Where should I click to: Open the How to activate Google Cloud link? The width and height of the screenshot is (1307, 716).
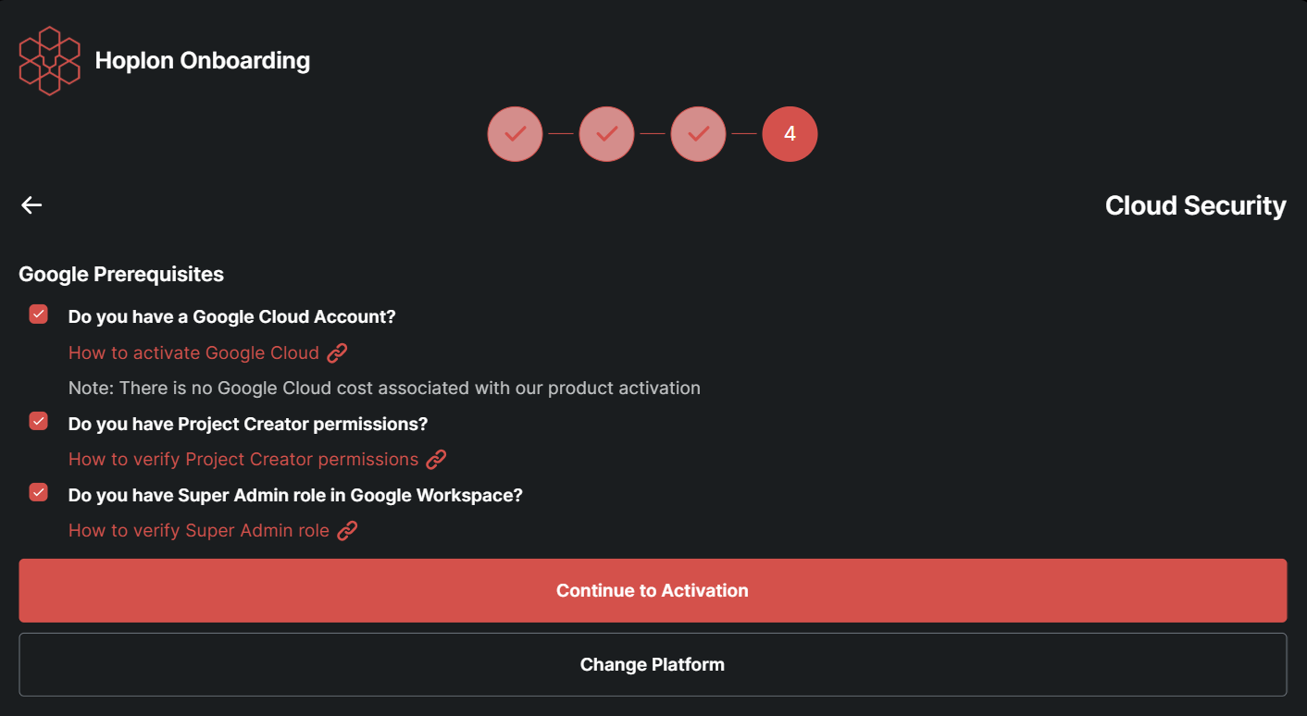[193, 352]
